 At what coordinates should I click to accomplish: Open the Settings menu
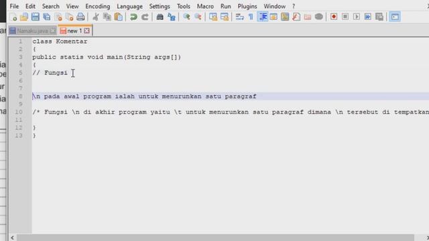pyautogui.click(x=160, y=6)
